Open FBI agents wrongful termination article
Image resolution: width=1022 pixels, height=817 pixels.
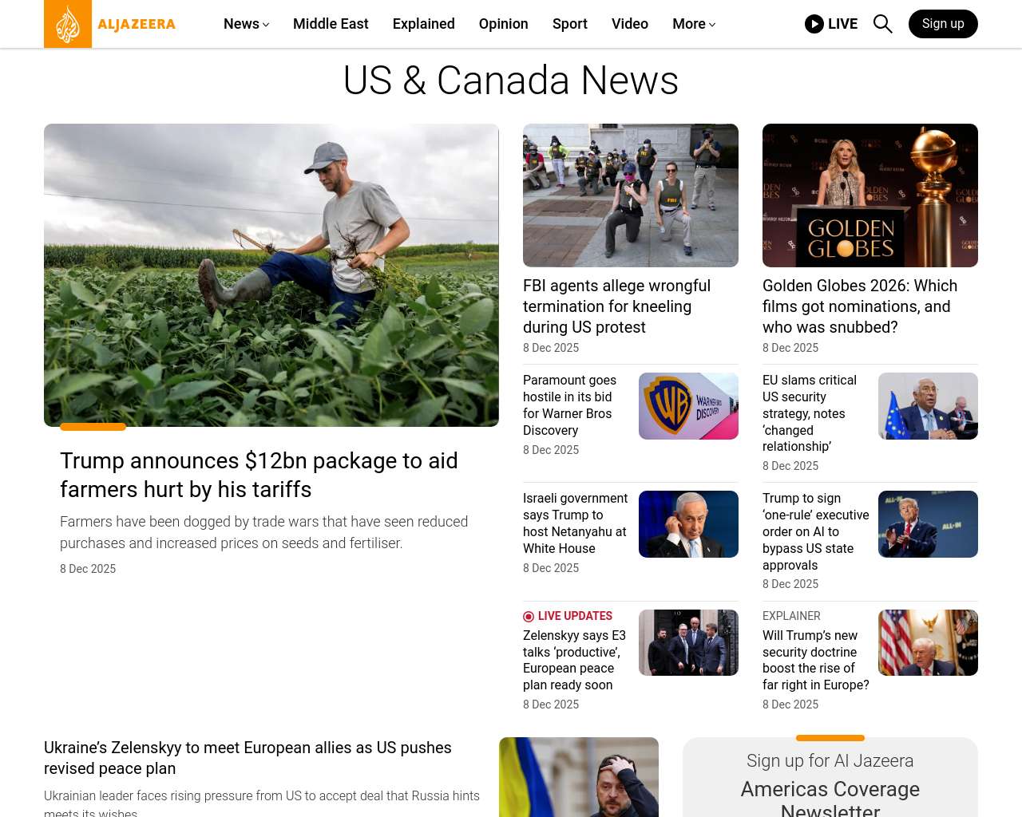(616, 306)
